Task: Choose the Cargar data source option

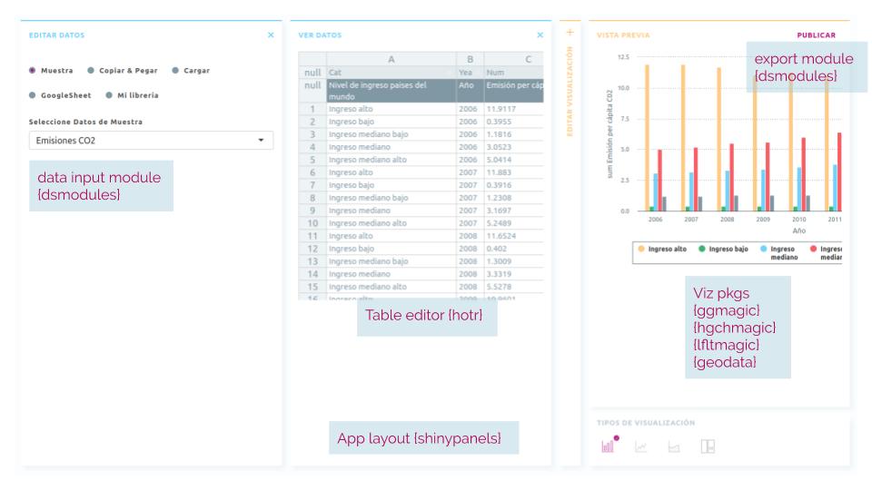Action: (176, 71)
